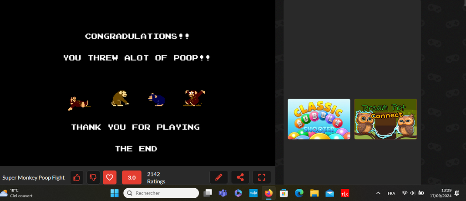Viewport: 466px width, 201px height.
Task: Click the 3.0 rating score badge
Action: (132, 177)
